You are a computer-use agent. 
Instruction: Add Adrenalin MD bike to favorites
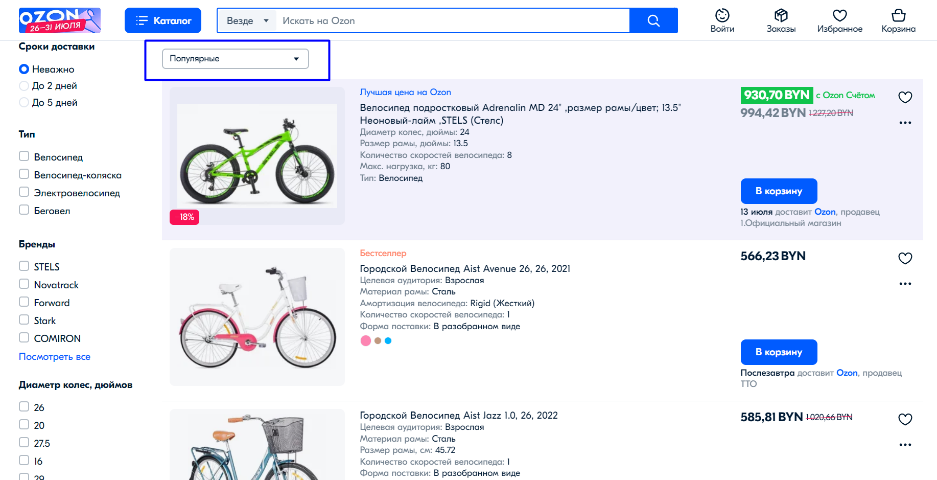(905, 97)
